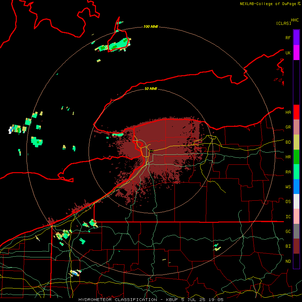This screenshot has width=302, height=302.
Task: Click the purple RF legend color block
Action: (x=296, y=38)
